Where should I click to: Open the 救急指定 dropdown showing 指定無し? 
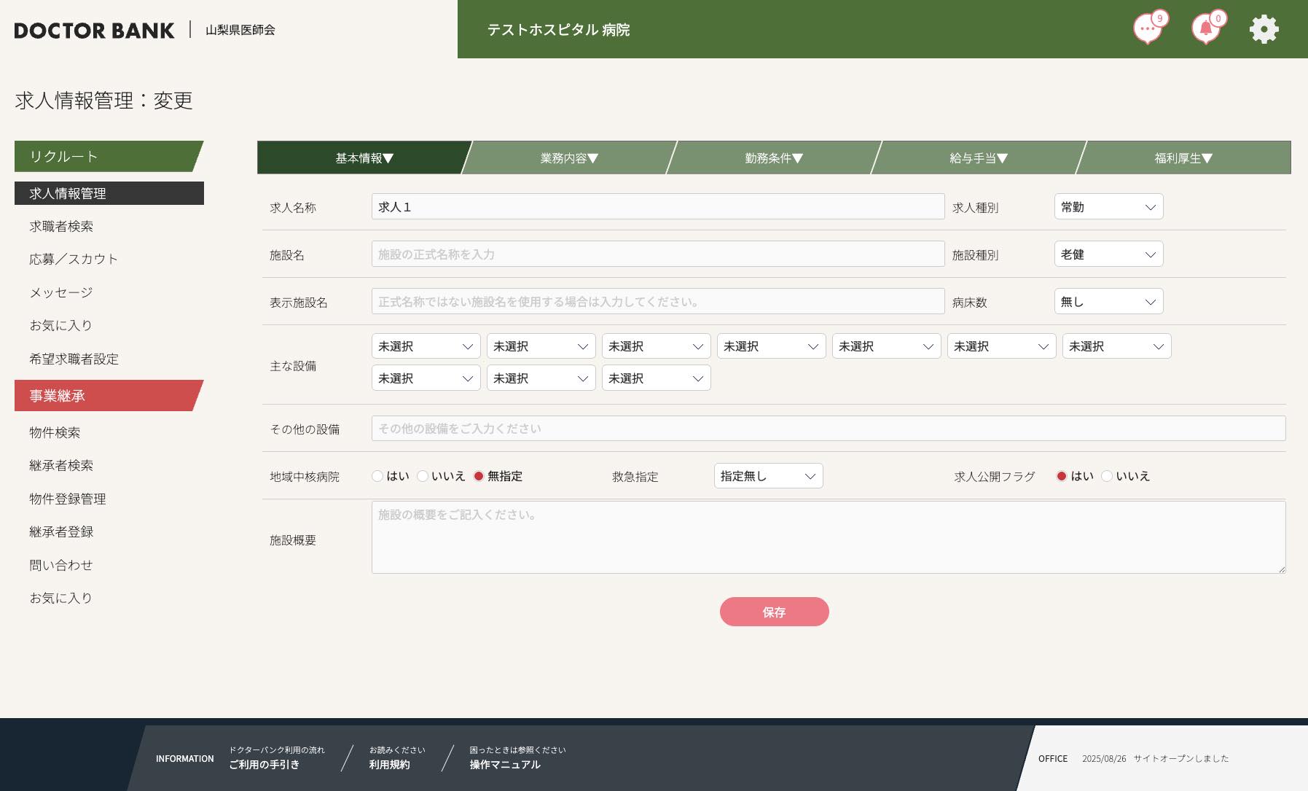pos(768,476)
